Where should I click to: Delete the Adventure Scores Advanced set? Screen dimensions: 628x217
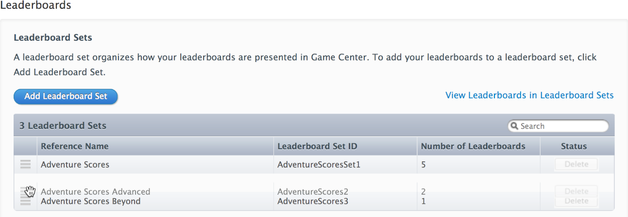click(x=576, y=190)
